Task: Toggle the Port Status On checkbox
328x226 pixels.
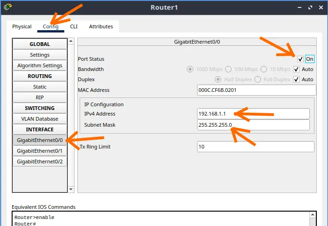Action: coord(301,59)
